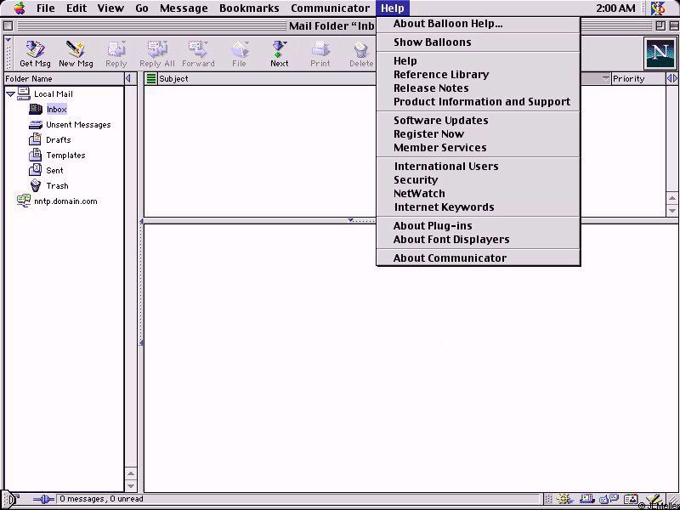Image resolution: width=680 pixels, height=510 pixels.
Task: Choose Show Balloons menu entry
Action: click(479, 42)
